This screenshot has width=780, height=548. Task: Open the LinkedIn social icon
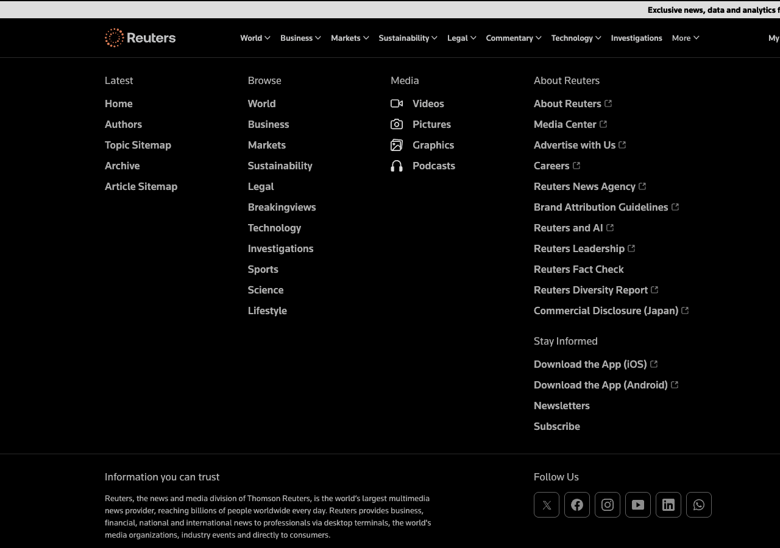click(x=668, y=505)
